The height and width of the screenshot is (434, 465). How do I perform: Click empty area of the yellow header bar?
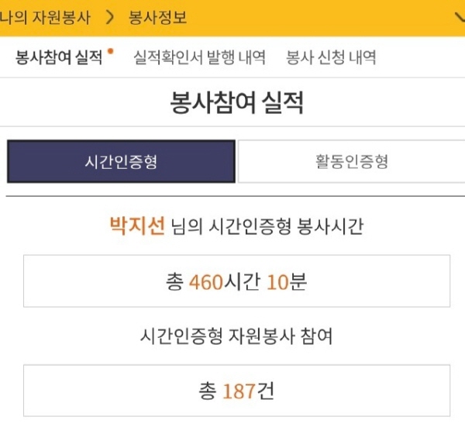[x=325, y=17]
